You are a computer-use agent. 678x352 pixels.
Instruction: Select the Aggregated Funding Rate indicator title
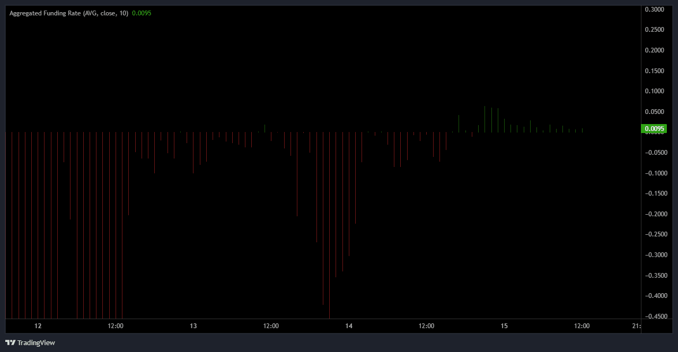pyautogui.click(x=68, y=13)
